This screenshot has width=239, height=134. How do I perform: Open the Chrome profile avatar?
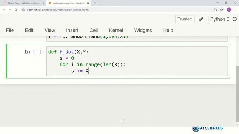[229, 10]
